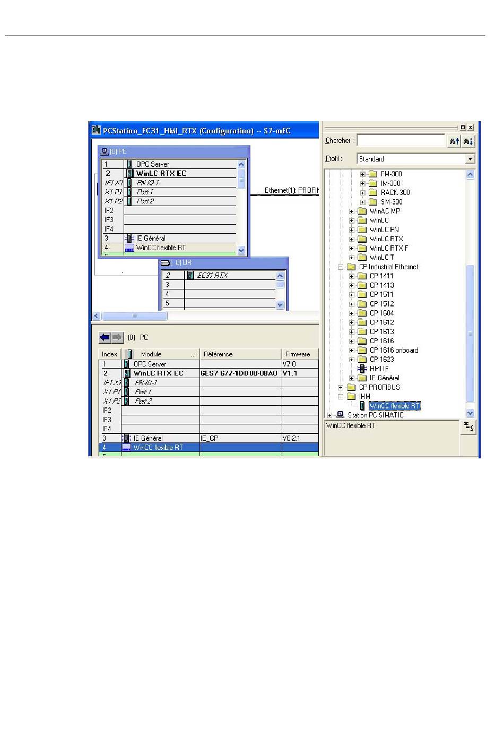Collapse the CP Industrial Ethernet folder
The width and height of the screenshot is (504, 742).
click(x=341, y=267)
